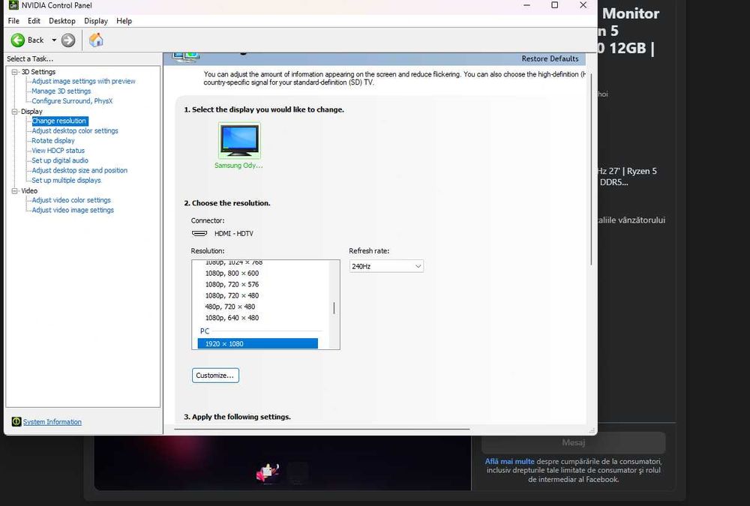Open the Back history dropdown arrow
This screenshot has width=750, height=506.
pos(54,40)
